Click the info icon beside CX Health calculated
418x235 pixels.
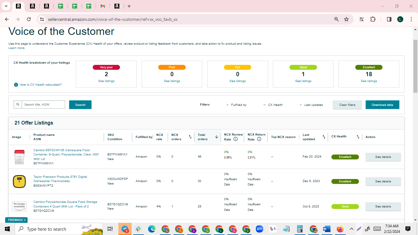pyautogui.click(x=16, y=85)
